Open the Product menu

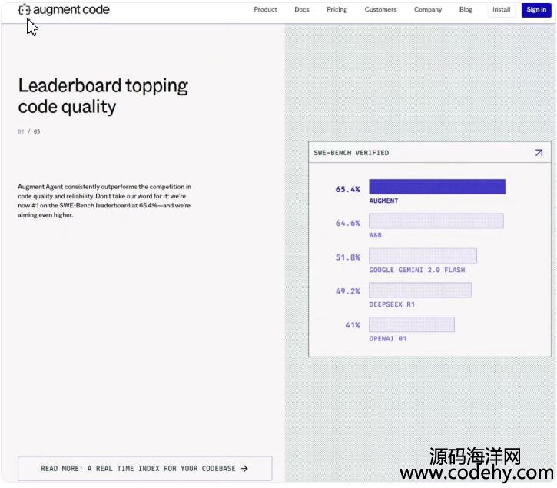[x=265, y=9]
